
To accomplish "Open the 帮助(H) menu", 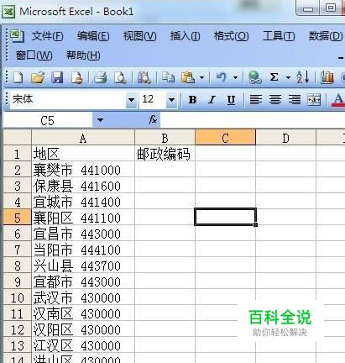I will click(83, 55).
